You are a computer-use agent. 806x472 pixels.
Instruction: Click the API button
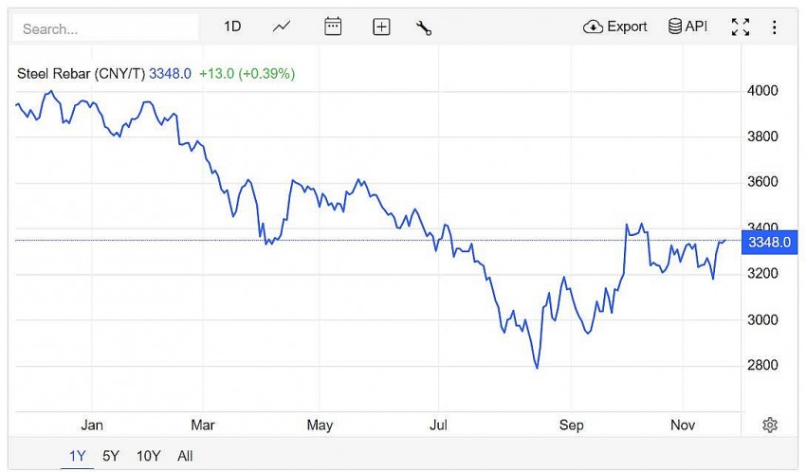click(687, 27)
